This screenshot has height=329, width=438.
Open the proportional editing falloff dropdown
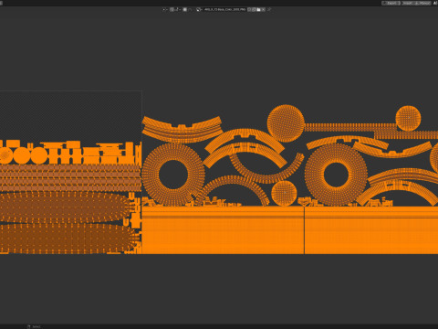(x=190, y=9)
